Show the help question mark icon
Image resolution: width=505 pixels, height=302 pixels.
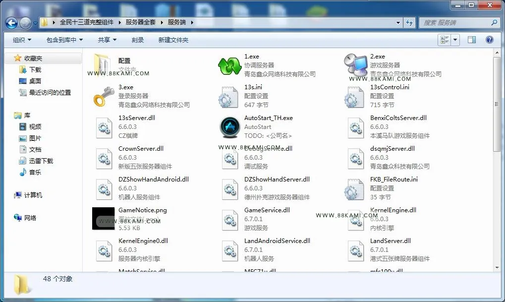[489, 40]
